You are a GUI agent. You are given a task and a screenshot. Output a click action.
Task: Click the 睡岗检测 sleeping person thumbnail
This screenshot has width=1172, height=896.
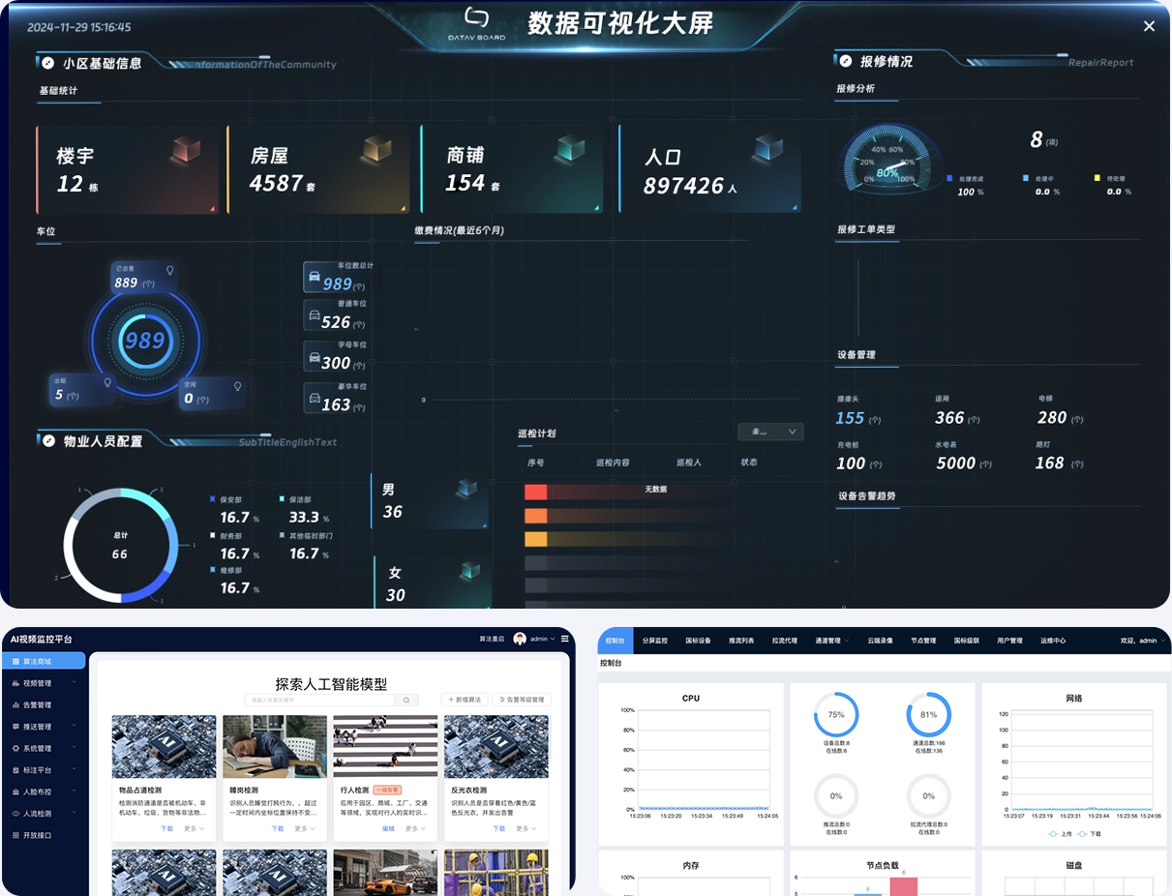point(275,746)
